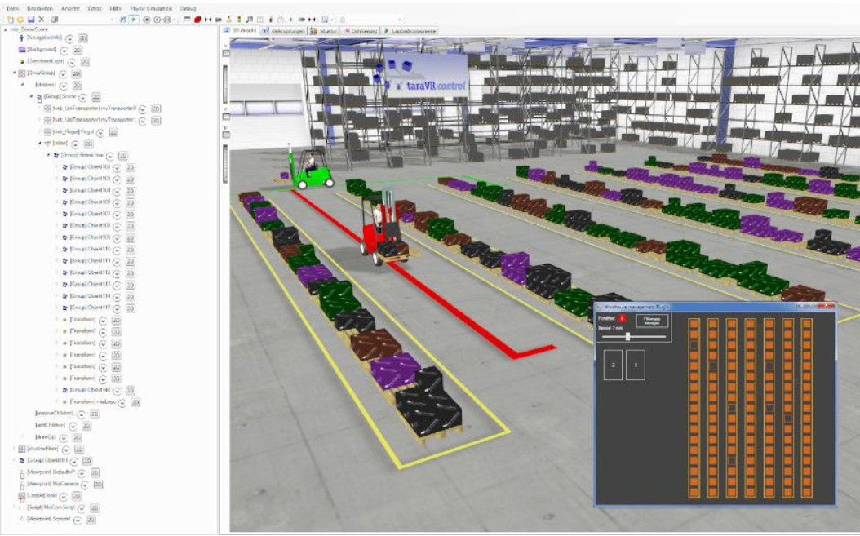Image resolution: width=860 pixels, height=536 pixels.
Task: Collapse the DrawGroup tree node
Action: (x=13, y=73)
